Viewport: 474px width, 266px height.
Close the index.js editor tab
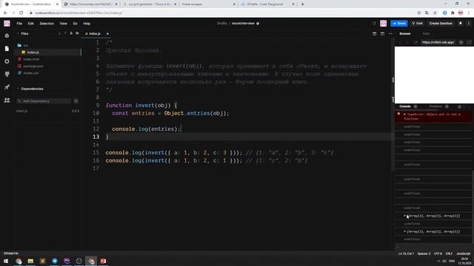click(107, 34)
